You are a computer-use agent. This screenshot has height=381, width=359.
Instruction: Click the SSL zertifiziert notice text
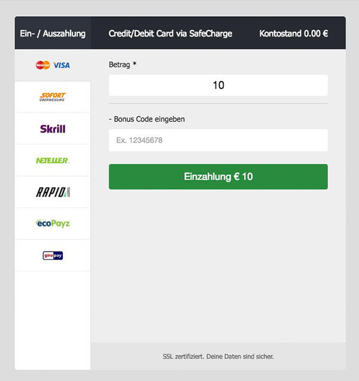218,356
